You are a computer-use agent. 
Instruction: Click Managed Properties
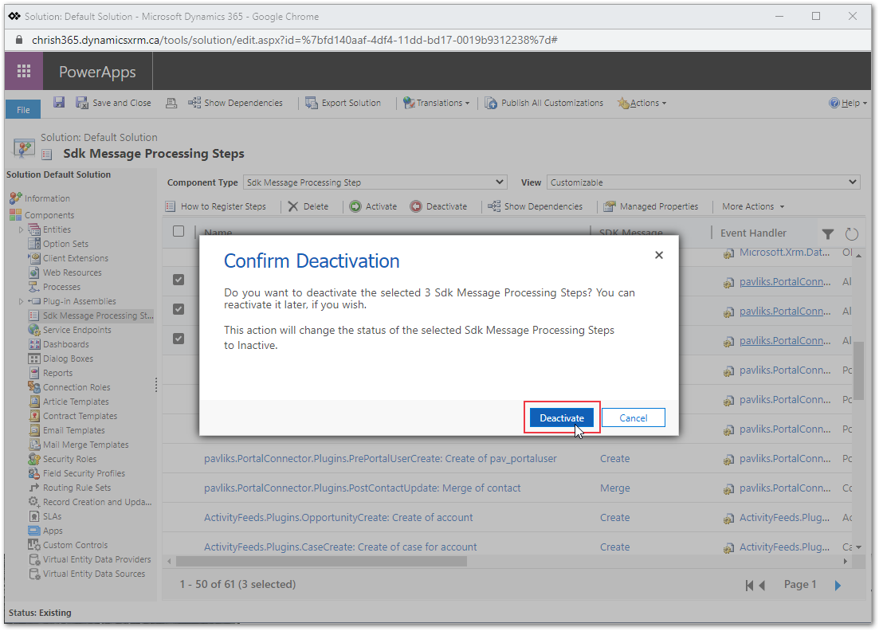click(651, 206)
